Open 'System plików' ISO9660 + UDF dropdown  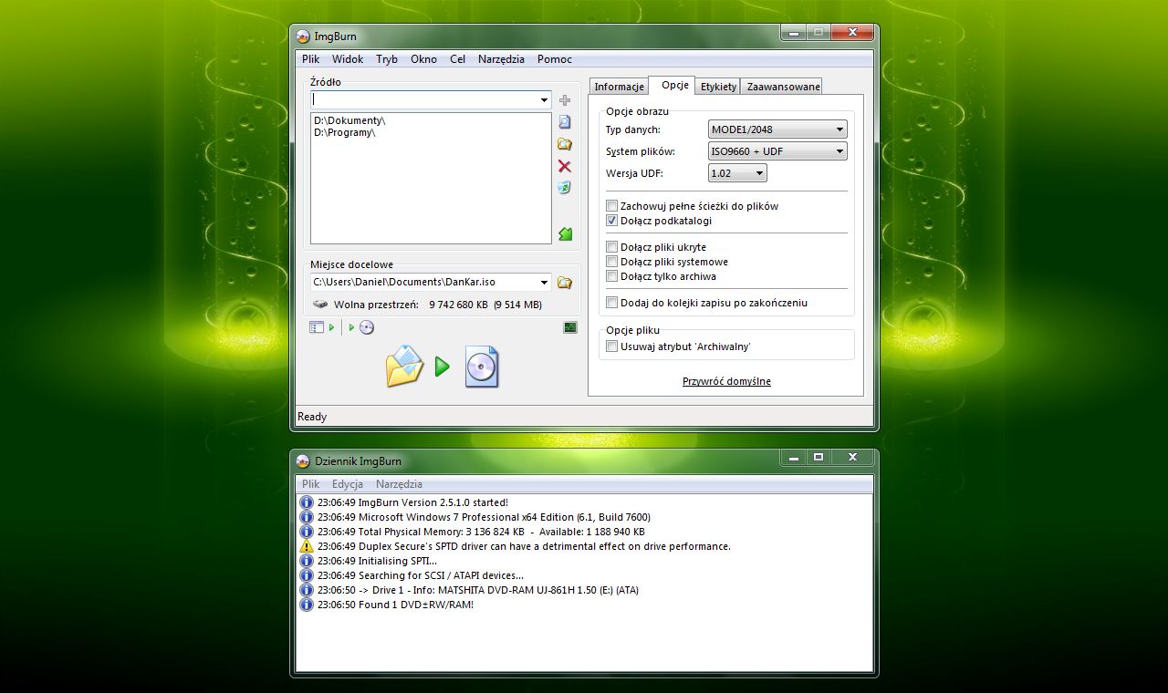[777, 151]
